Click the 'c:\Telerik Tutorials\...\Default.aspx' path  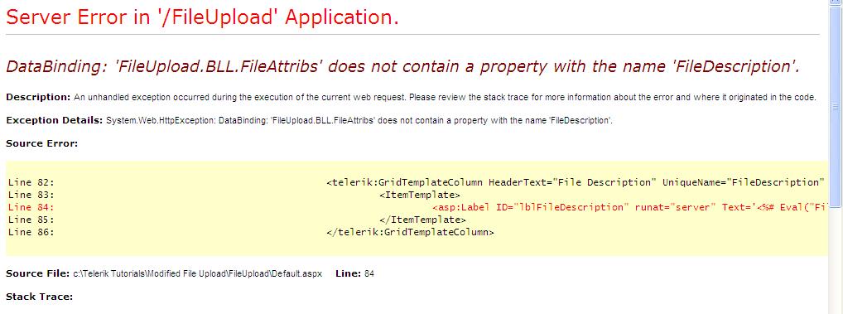point(197,273)
